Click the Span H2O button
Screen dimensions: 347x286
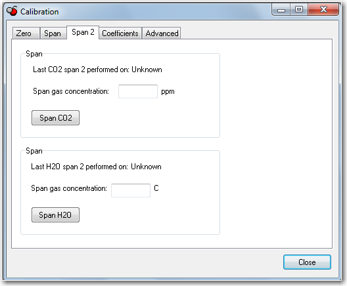(x=56, y=215)
